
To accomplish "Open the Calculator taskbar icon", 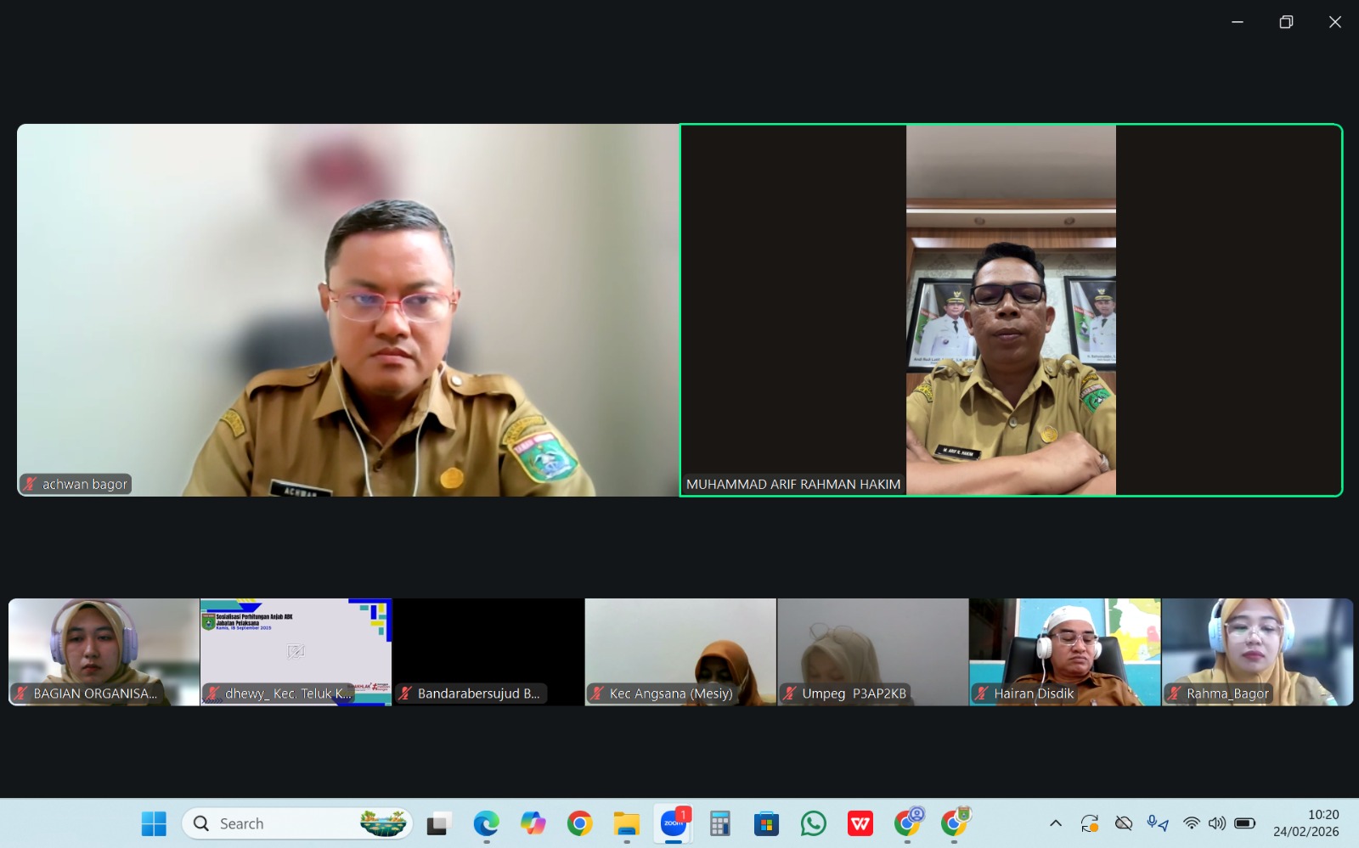I will [x=720, y=823].
